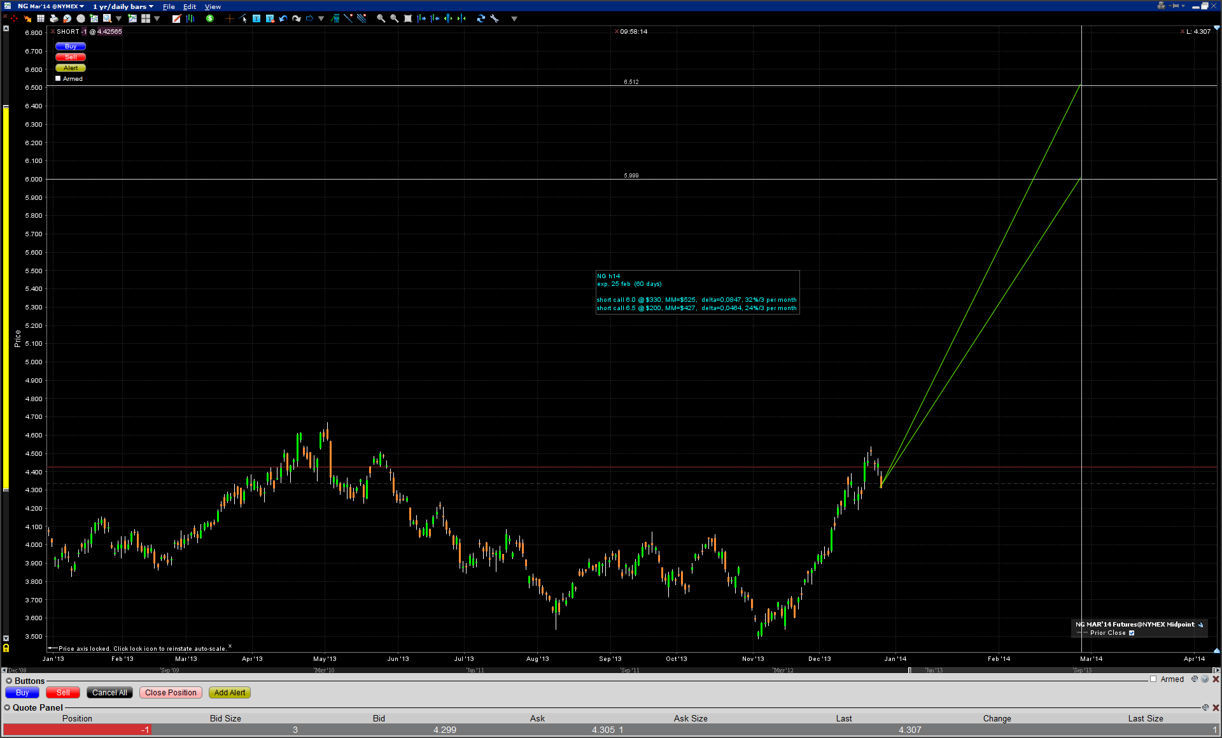Viewport: 1222px width, 738px height.
Task: Open Buttons panel wrench configuration icon
Action: [x=1195, y=679]
